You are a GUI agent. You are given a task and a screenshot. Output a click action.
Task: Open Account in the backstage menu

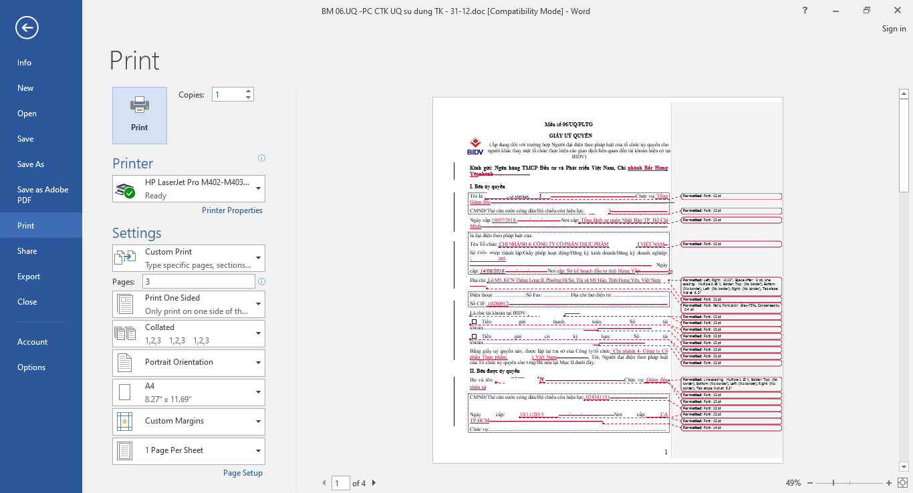(41, 342)
